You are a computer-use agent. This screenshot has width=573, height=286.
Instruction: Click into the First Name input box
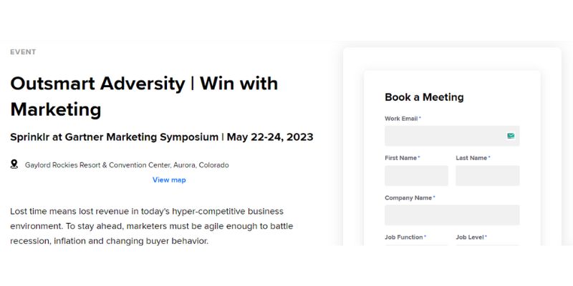click(416, 176)
